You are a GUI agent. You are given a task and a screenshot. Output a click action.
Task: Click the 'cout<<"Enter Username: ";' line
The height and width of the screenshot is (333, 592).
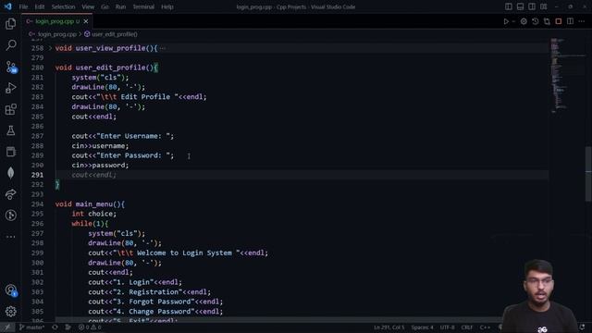pyautogui.click(x=123, y=136)
